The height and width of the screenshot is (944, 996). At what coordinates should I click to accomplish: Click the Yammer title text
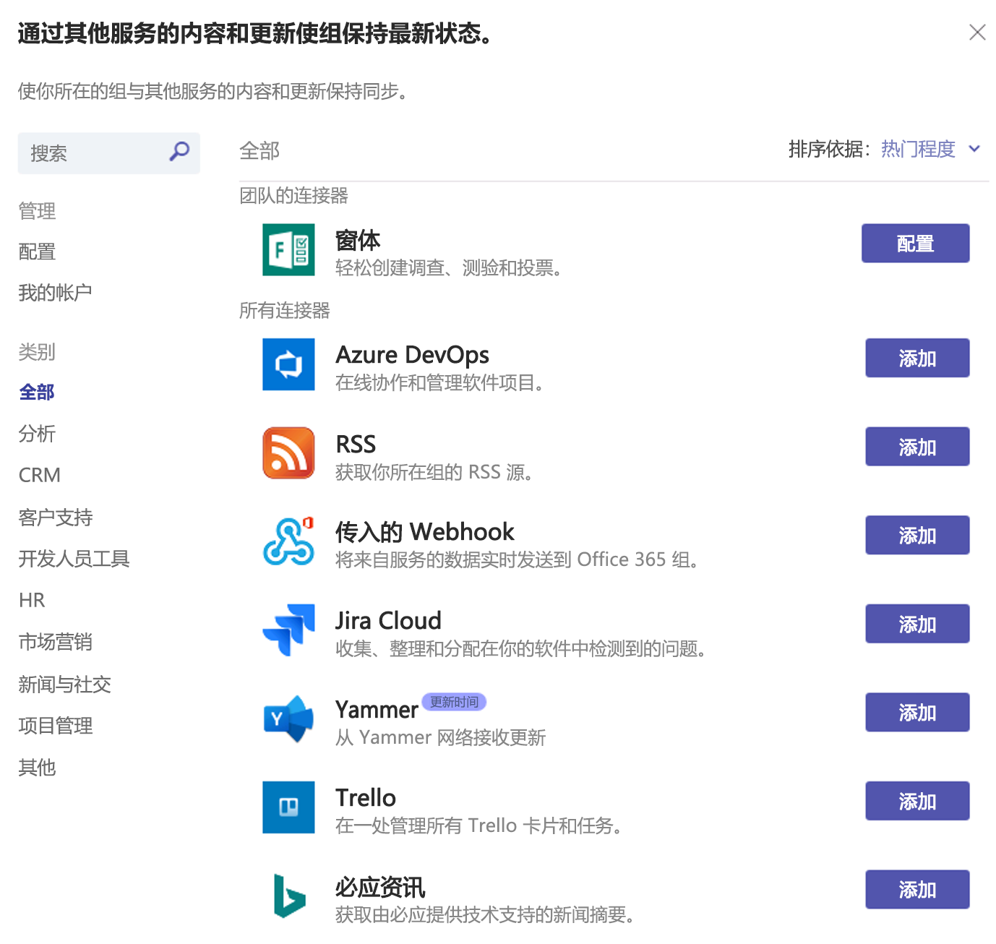(377, 710)
